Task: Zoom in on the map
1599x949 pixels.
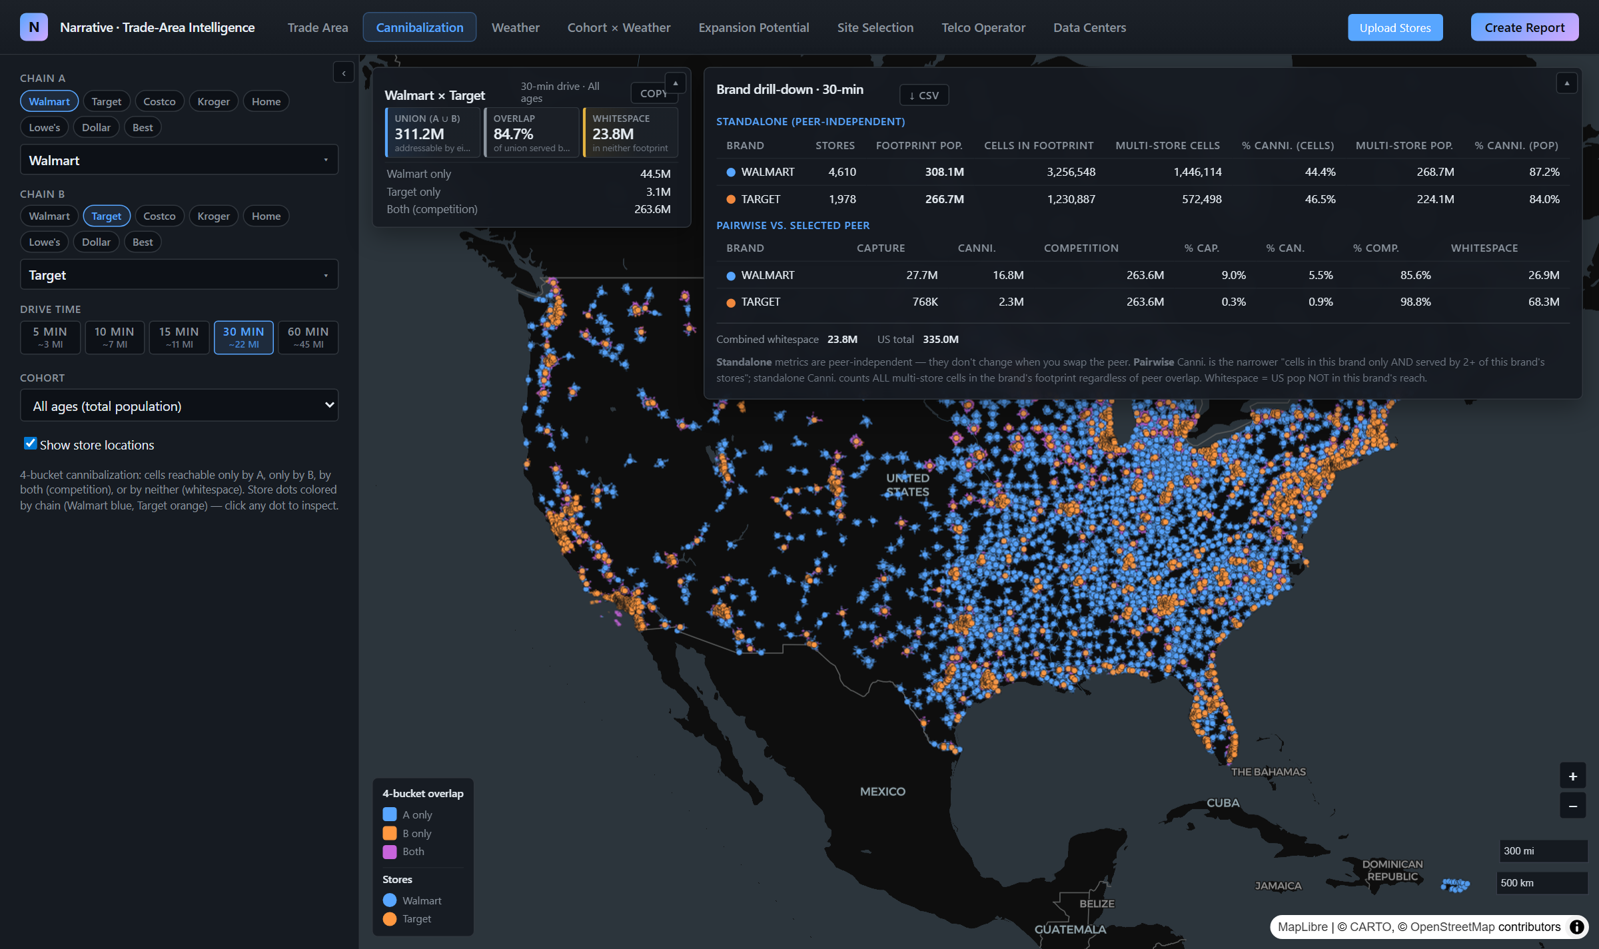Action: [1573, 777]
